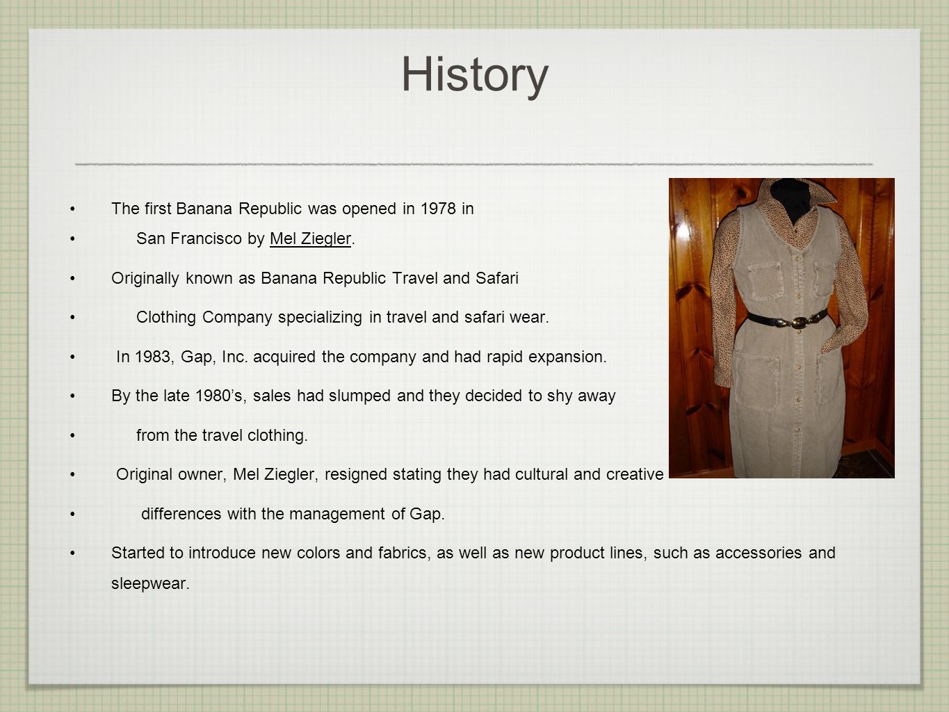Select line 'differences with the management of Gap.'
The image size is (949, 712).
[x=293, y=514]
